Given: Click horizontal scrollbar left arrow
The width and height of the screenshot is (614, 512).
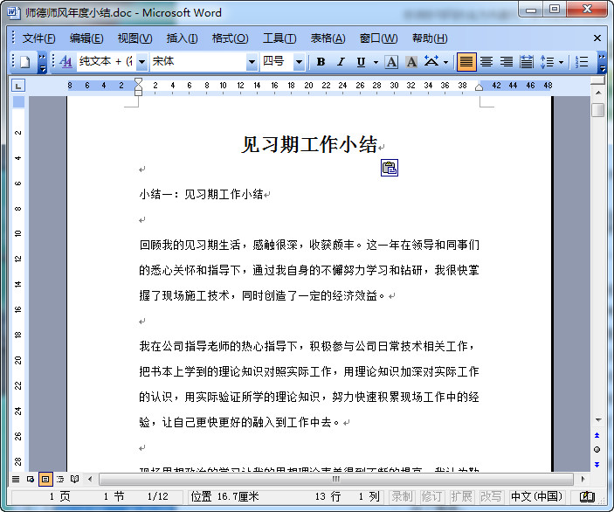Looking at the screenshot, I should (x=90, y=479).
